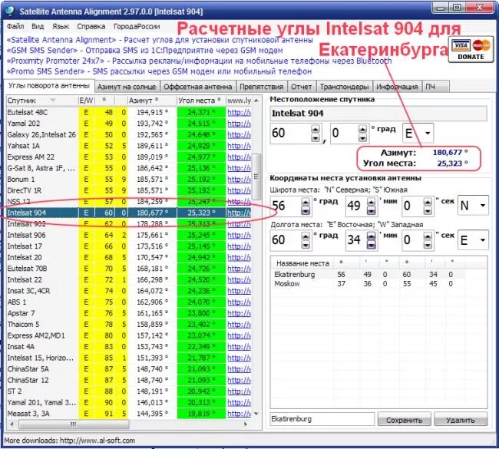This screenshot has width=499, height=449.
Task: Click the Сохранить button
Action: coord(404,420)
